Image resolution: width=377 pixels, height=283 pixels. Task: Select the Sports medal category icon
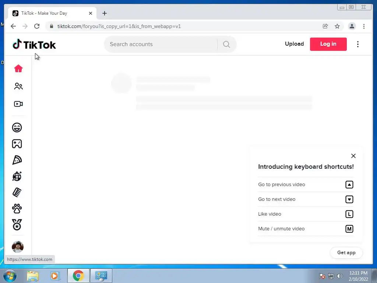pos(17,225)
